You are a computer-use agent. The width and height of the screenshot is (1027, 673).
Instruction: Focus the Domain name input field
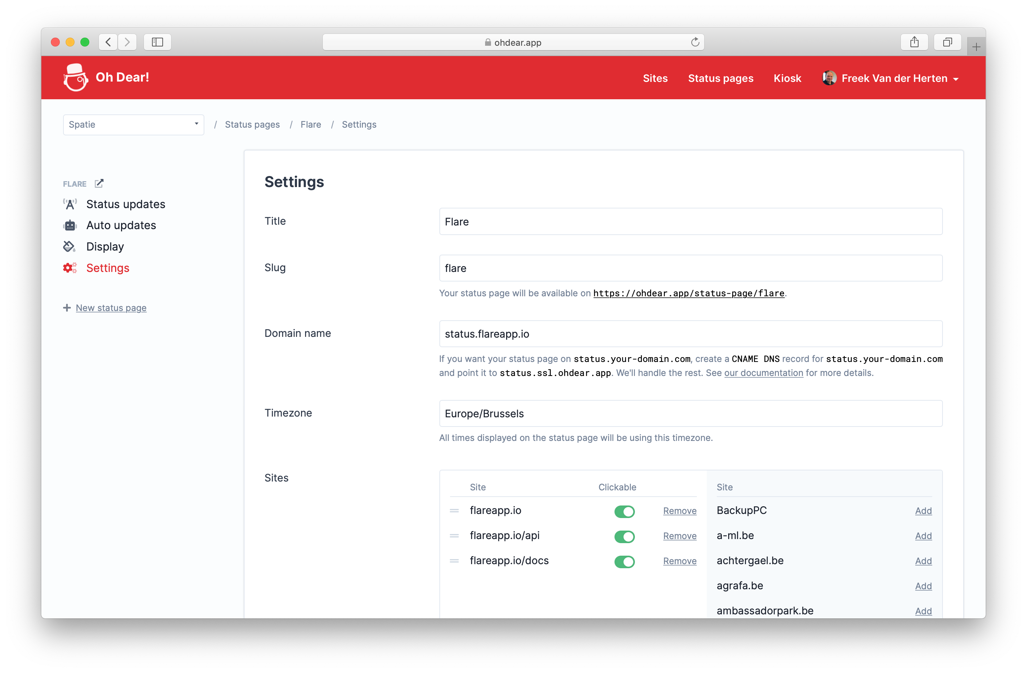click(x=691, y=334)
